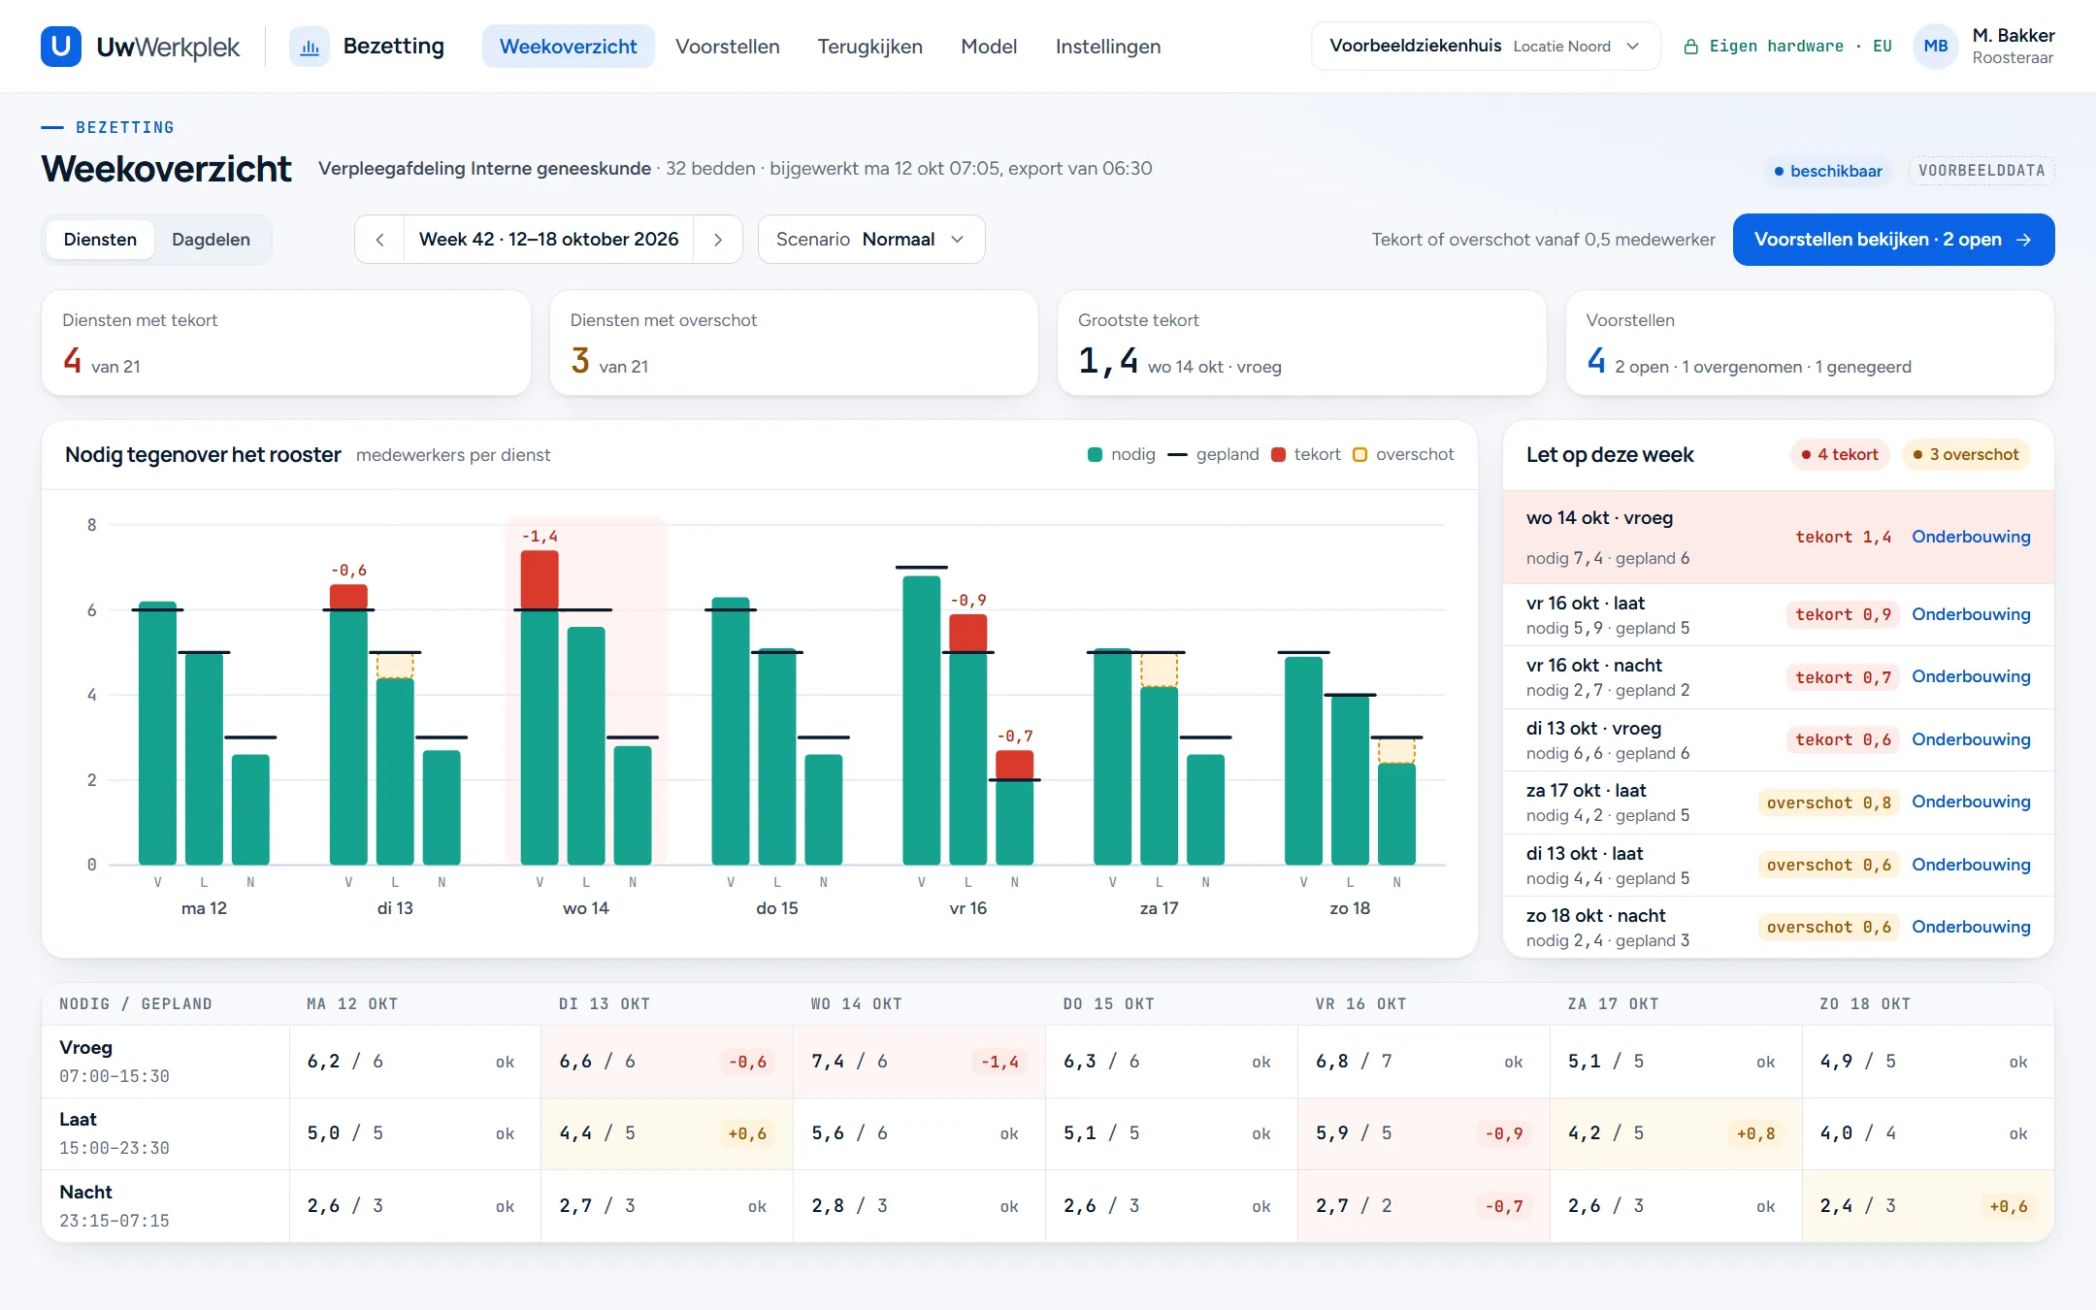
Task: Click the lock icon beside Eigen hardware
Action: pos(1690,47)
